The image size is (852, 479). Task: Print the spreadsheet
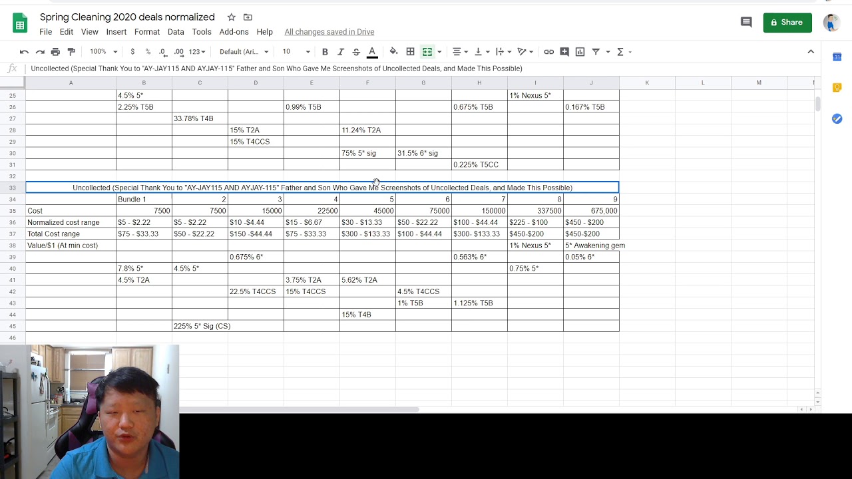(55, 52)
